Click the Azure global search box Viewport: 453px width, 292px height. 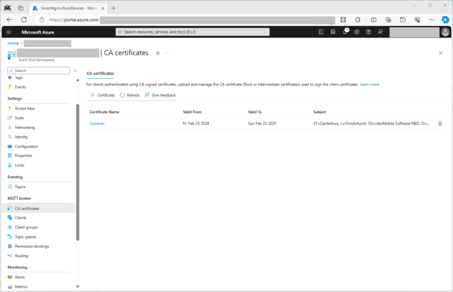[193, 32]
